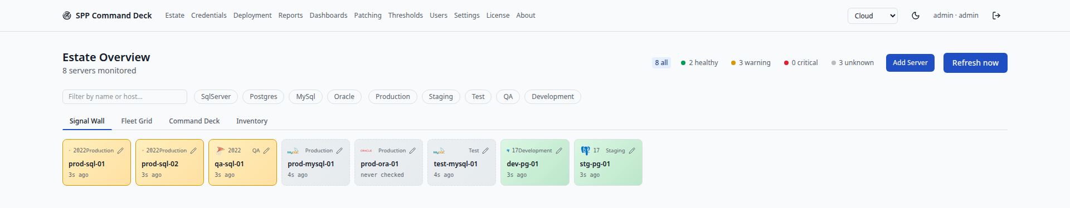Toggle the SqlServer filter chip
Viewport: 1070px width, 208px height.
tap(216, 97)
